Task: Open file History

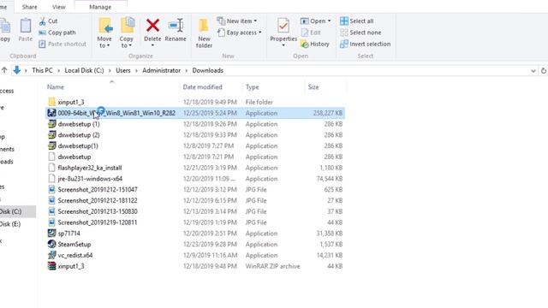Action: coord(314,44)
